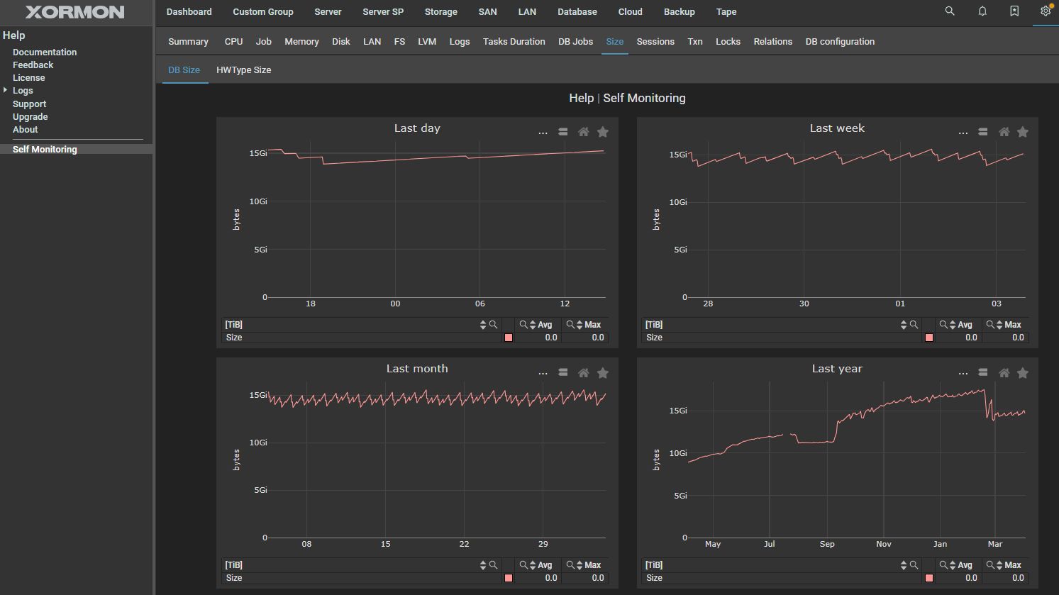This screenshot has height=595, width=1059.
Task: Expand the Logs tree item in sidebar
Action: click(6, 90)
